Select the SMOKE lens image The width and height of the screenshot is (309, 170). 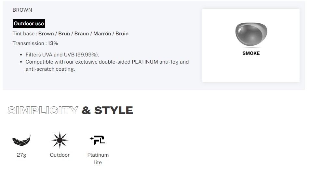click(251, 34)
